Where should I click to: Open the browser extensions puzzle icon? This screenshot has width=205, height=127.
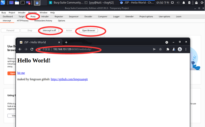(168, 49)
